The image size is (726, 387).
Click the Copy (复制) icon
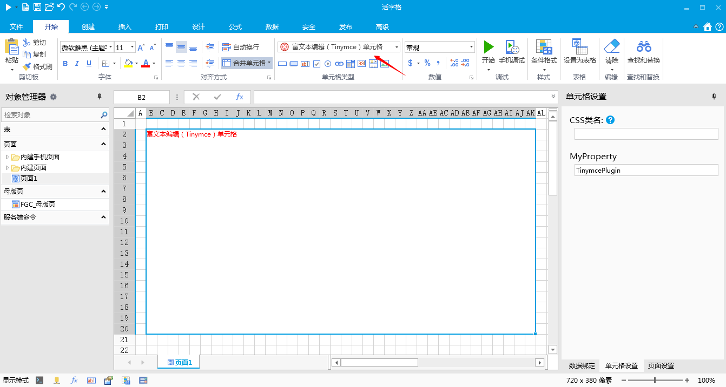pyautogui.click(x=27, y=55)
